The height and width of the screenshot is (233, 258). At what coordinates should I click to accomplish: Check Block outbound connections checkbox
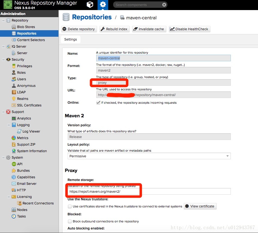pos(70,221)
